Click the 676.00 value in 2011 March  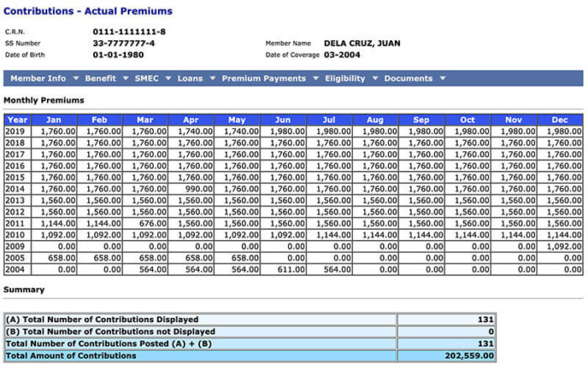pyautogui.click(x=153, y=223)
